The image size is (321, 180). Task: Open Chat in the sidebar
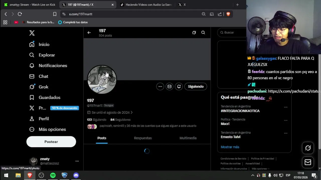point(39,76)
